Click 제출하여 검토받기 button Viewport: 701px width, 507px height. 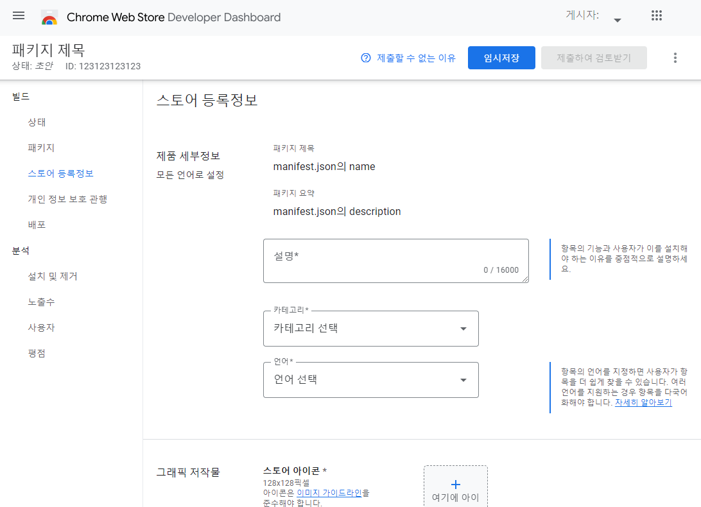594,58
